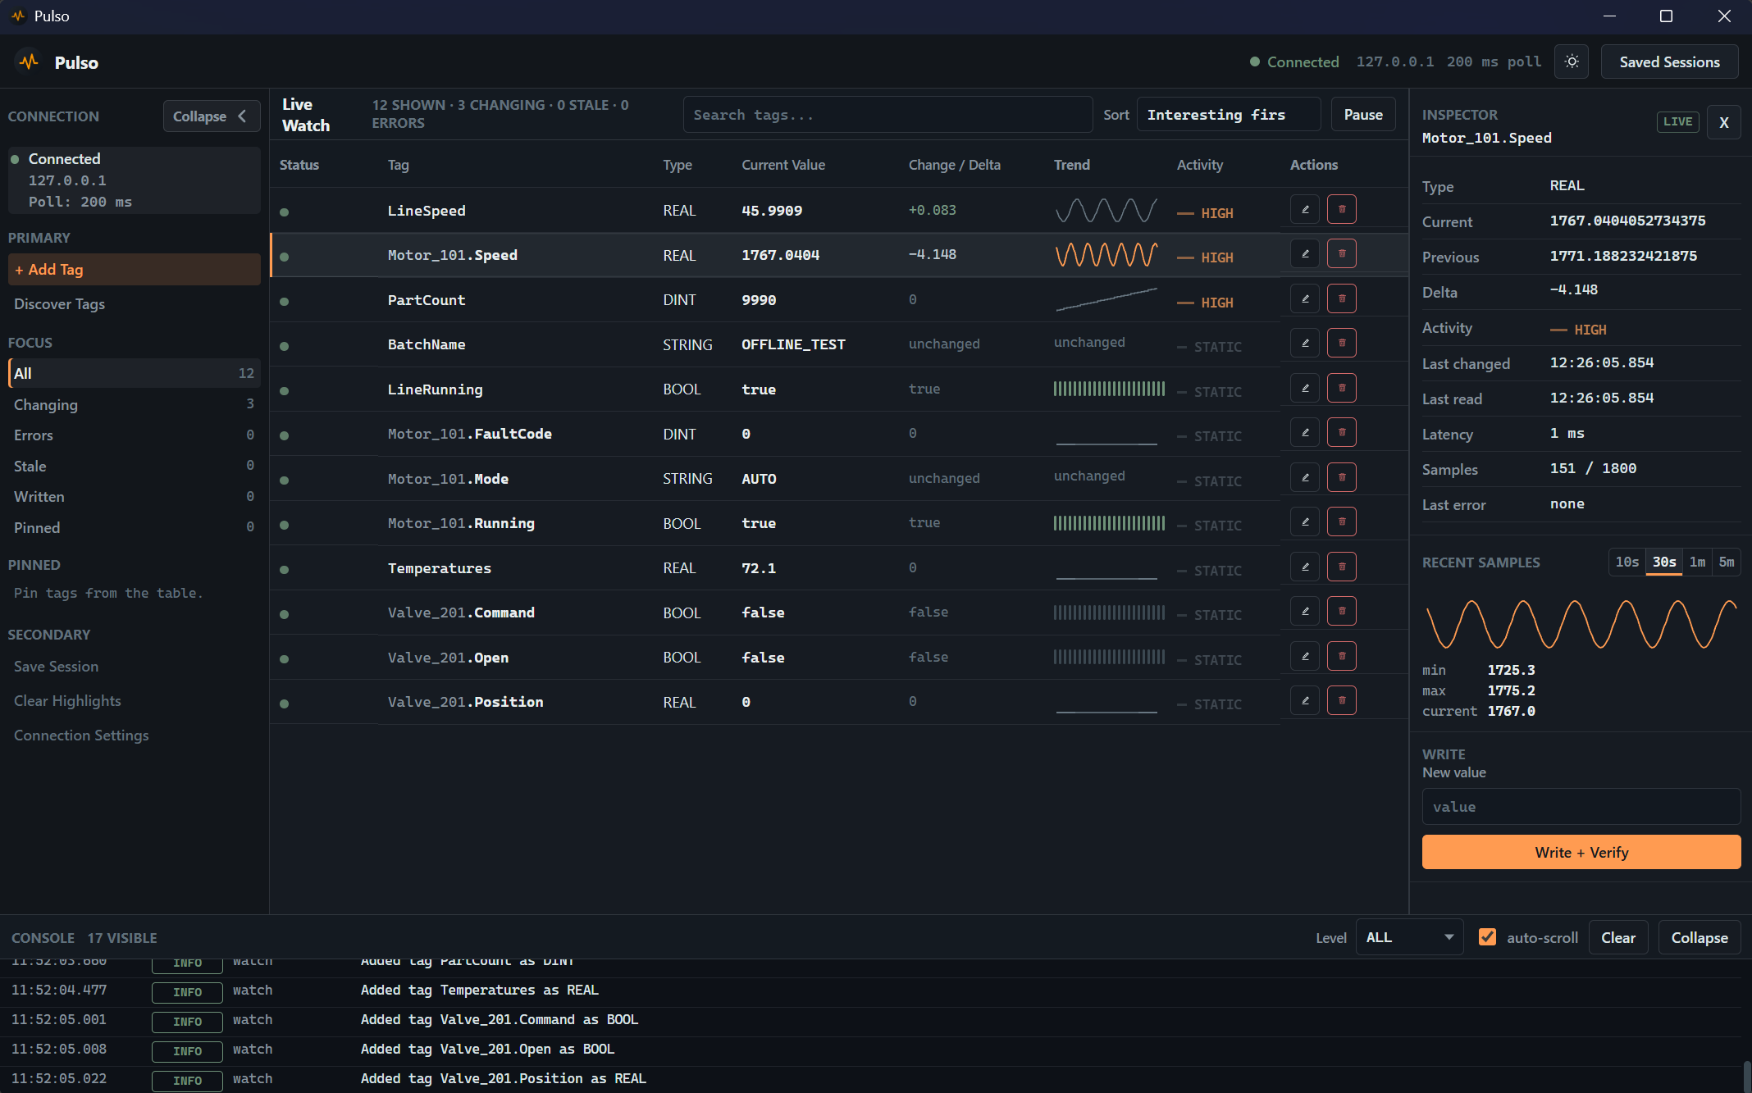Filter focus to Errors

135,435
